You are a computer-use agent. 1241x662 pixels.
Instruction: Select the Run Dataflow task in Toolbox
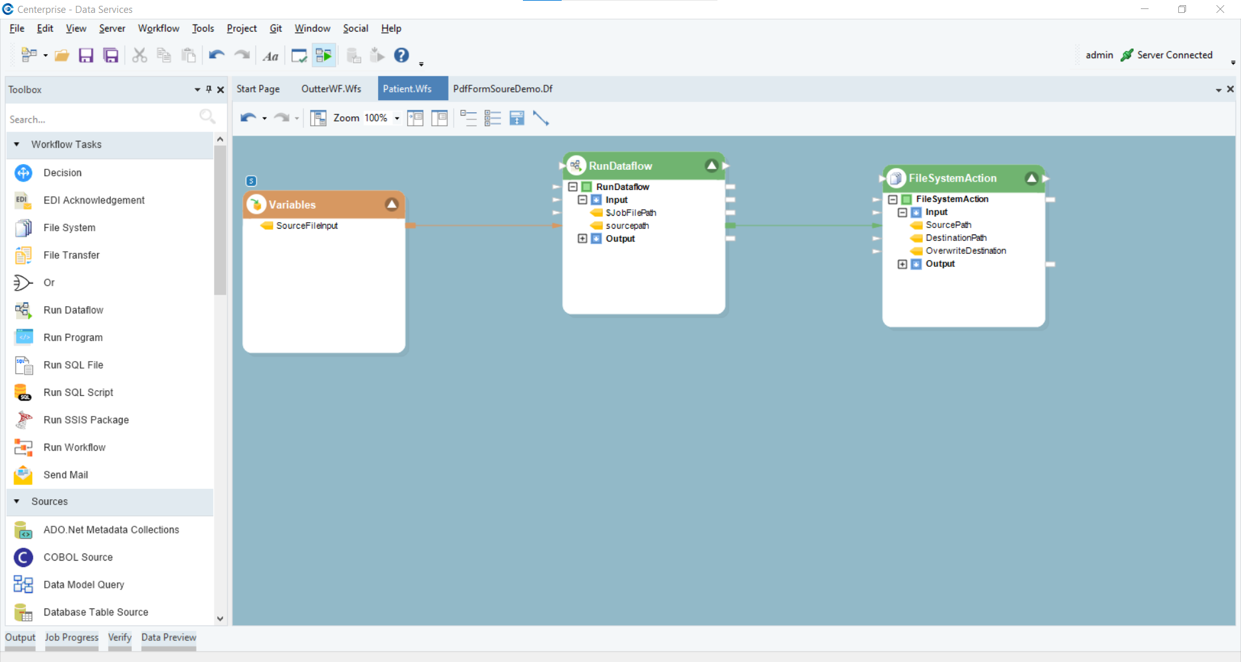[x=73, y=310]
